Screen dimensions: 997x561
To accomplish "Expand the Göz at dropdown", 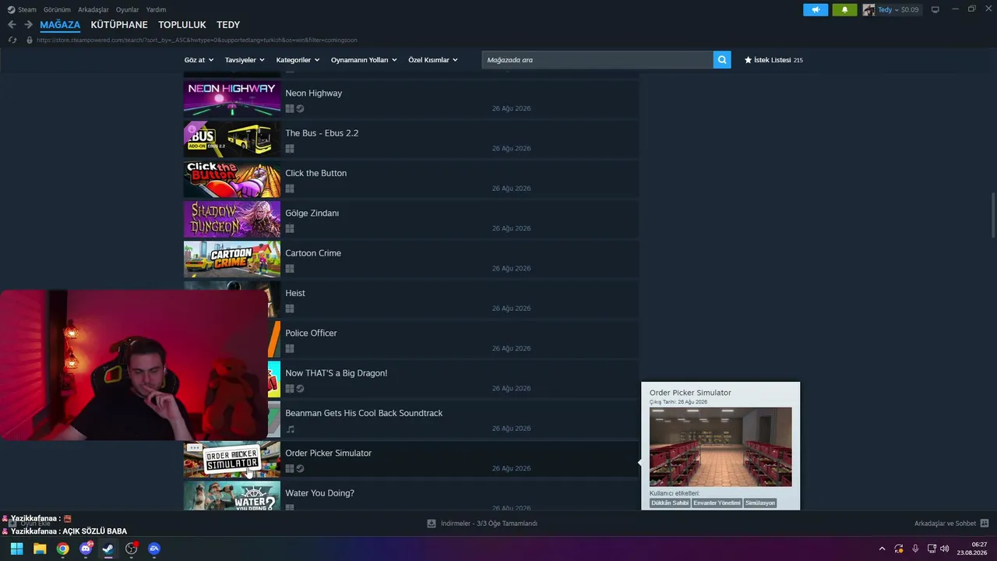I will [199, 60].
